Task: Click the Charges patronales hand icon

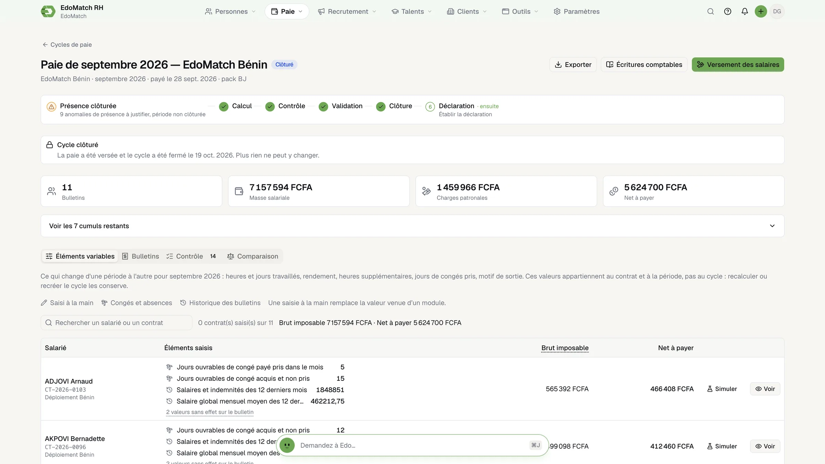Action: tap(426, 191)
